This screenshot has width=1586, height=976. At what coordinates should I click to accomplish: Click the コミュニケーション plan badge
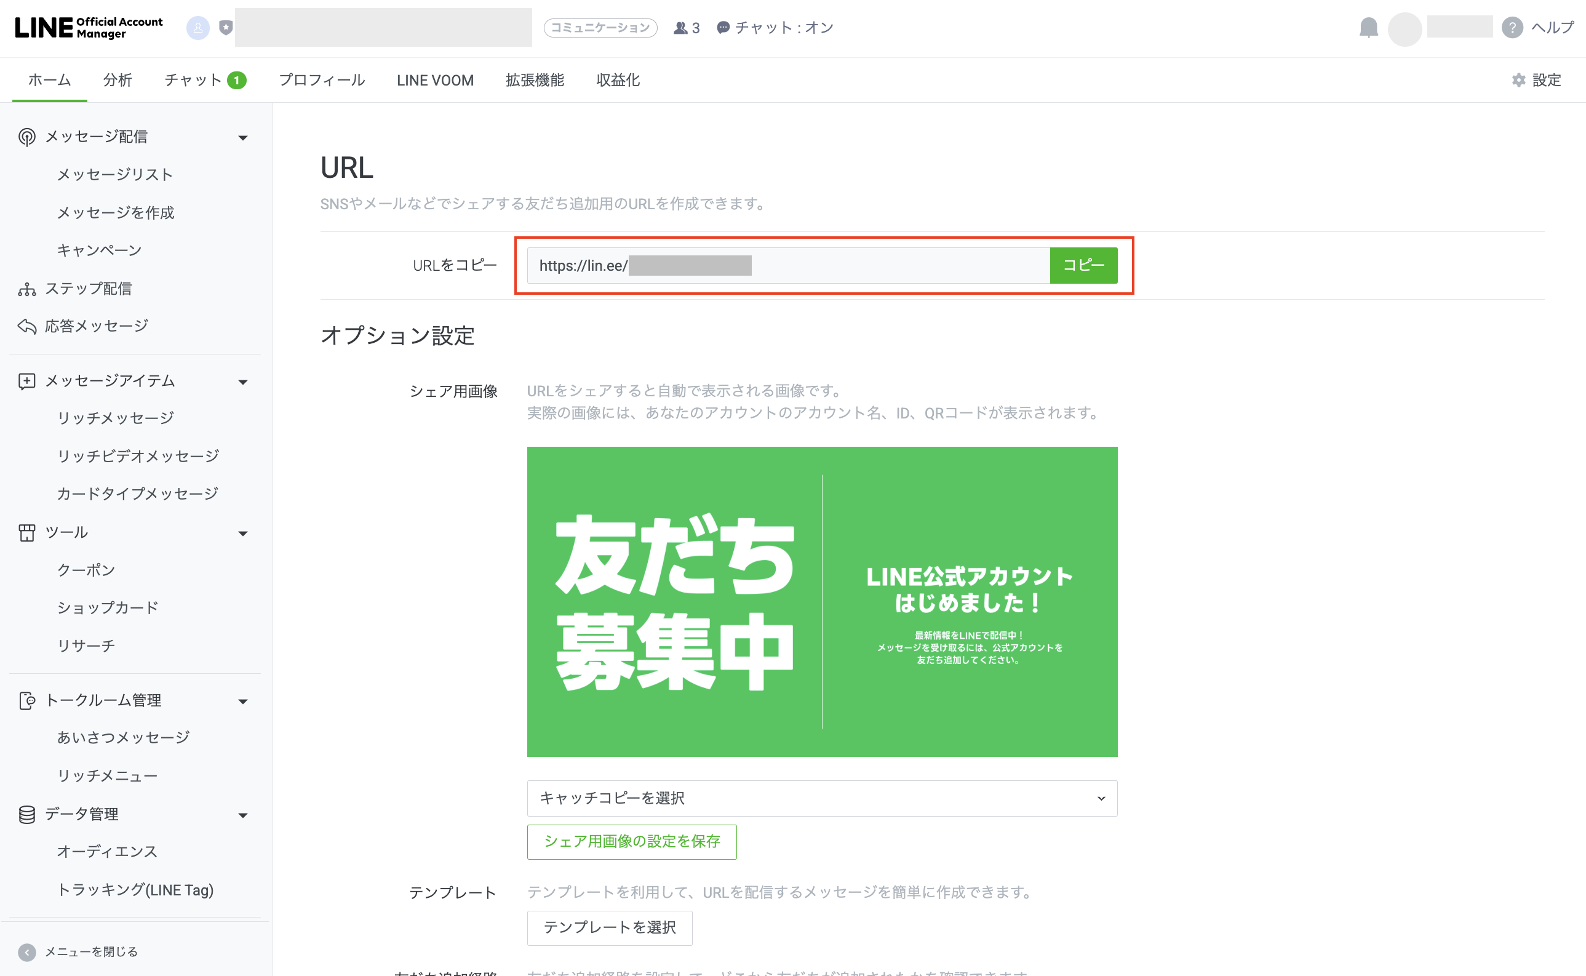coord(600,28)
